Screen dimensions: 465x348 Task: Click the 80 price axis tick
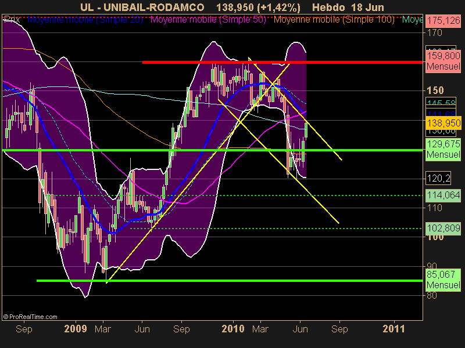coord(432,295)
